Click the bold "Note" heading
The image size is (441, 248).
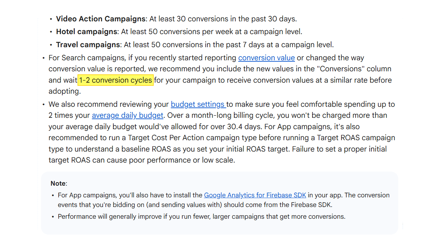(x=58, y=184)
